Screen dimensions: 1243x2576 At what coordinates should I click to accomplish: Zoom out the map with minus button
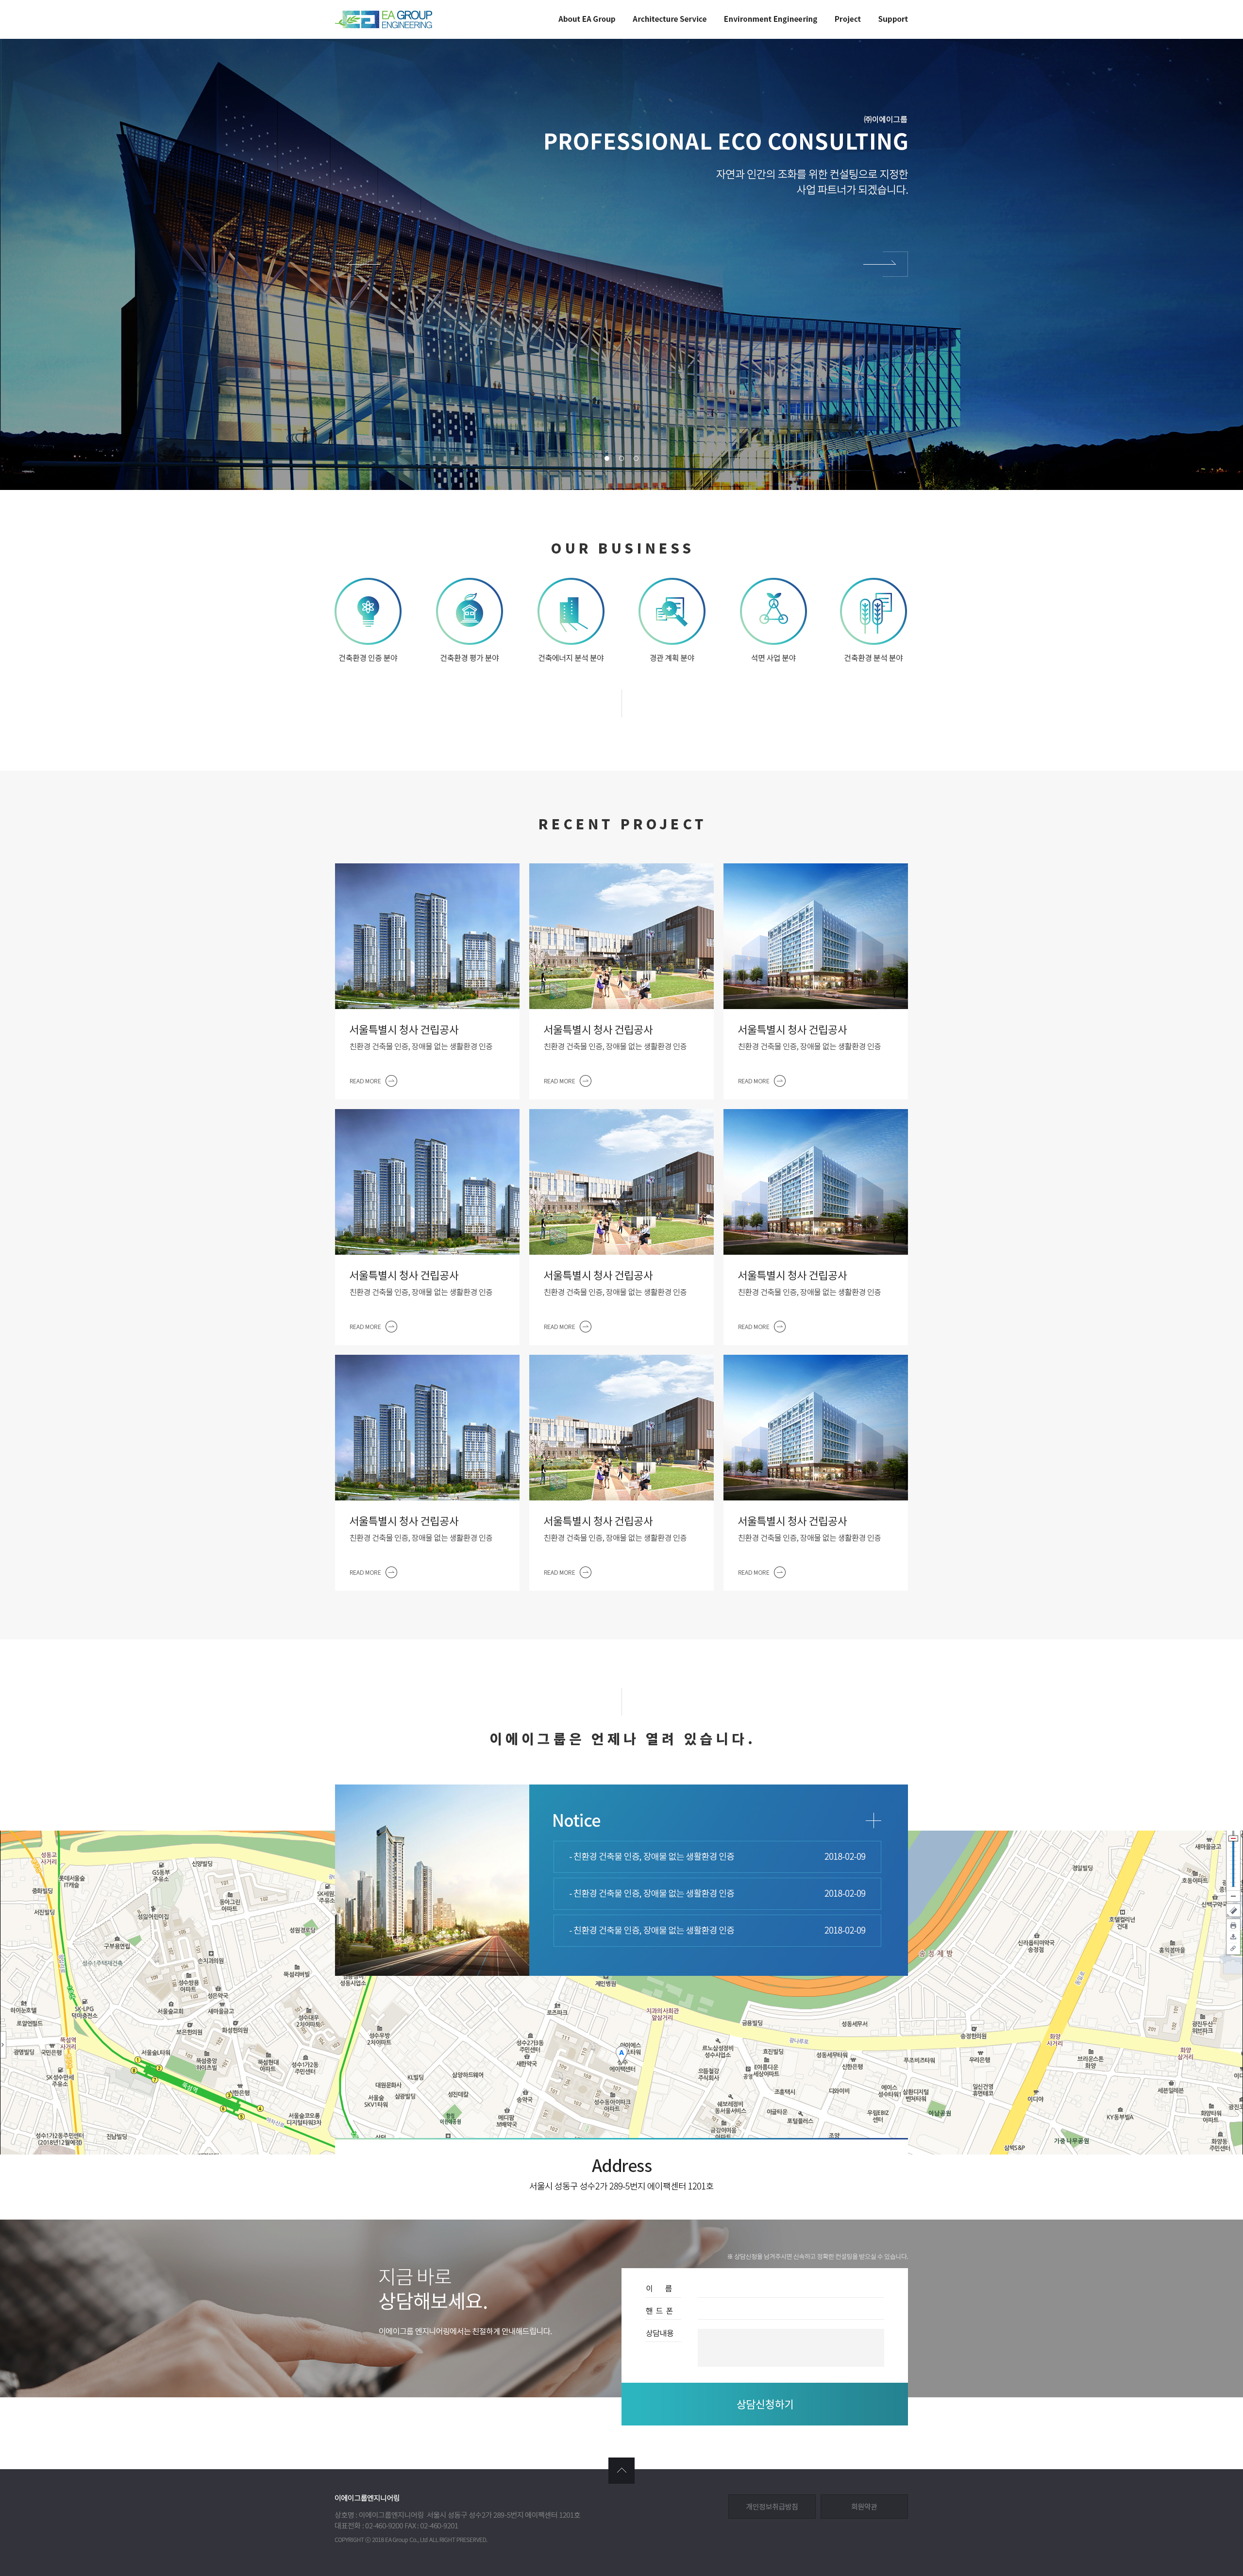[1233, 1895]
